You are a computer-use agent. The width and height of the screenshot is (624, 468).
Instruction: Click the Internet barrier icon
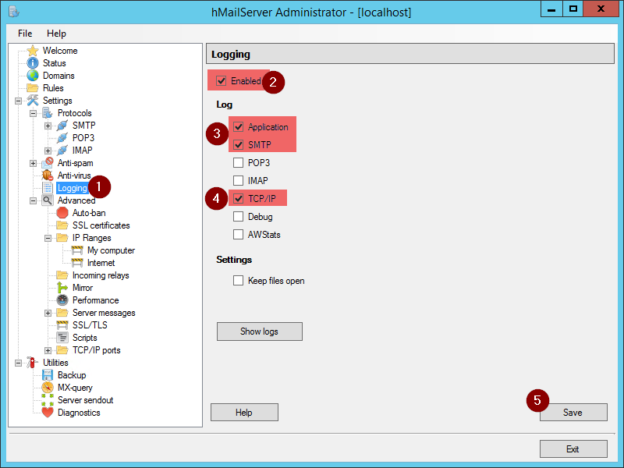click(x=76, y=263)
